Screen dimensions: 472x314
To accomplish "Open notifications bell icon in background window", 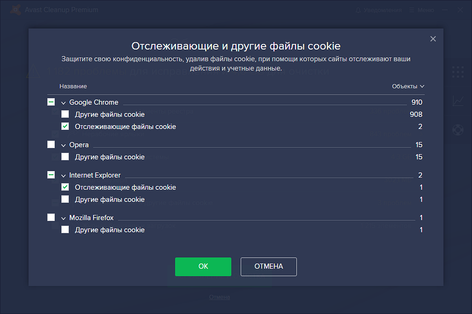I will click(358, 10).
